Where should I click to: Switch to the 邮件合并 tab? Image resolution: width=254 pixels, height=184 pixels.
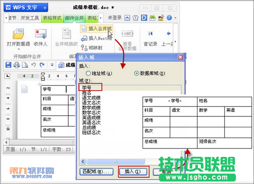point(74,18)
